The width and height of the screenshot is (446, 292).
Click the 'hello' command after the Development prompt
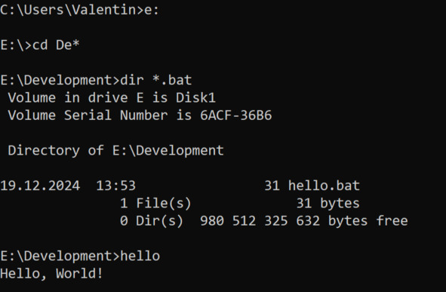click(x=140, y=256)
